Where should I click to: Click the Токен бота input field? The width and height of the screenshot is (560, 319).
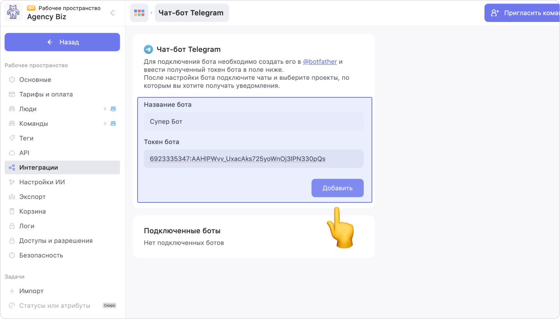[254, 159]
